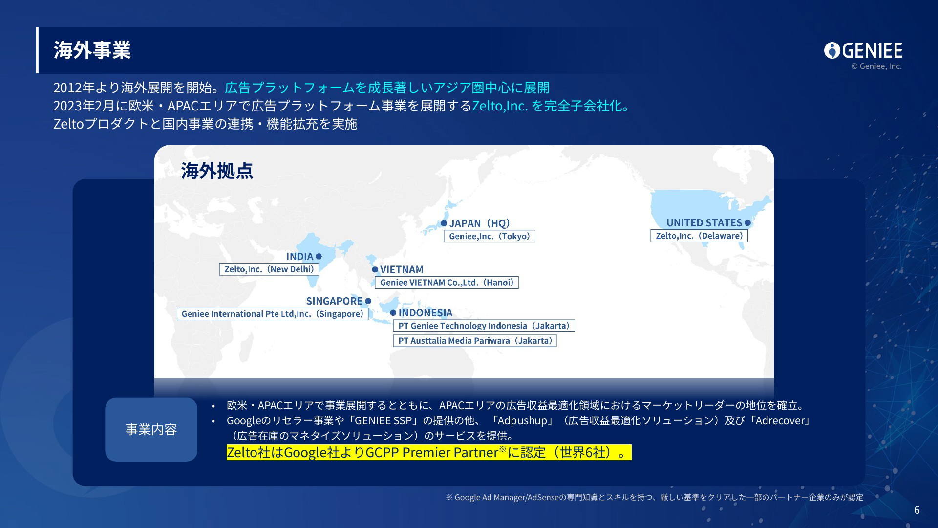Select PT Austtalia Media Pariwara box

point(475,341)
